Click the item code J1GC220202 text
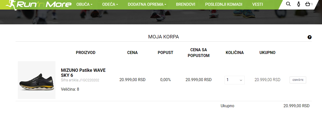This screenshot has height=120, width=322. 80,80
